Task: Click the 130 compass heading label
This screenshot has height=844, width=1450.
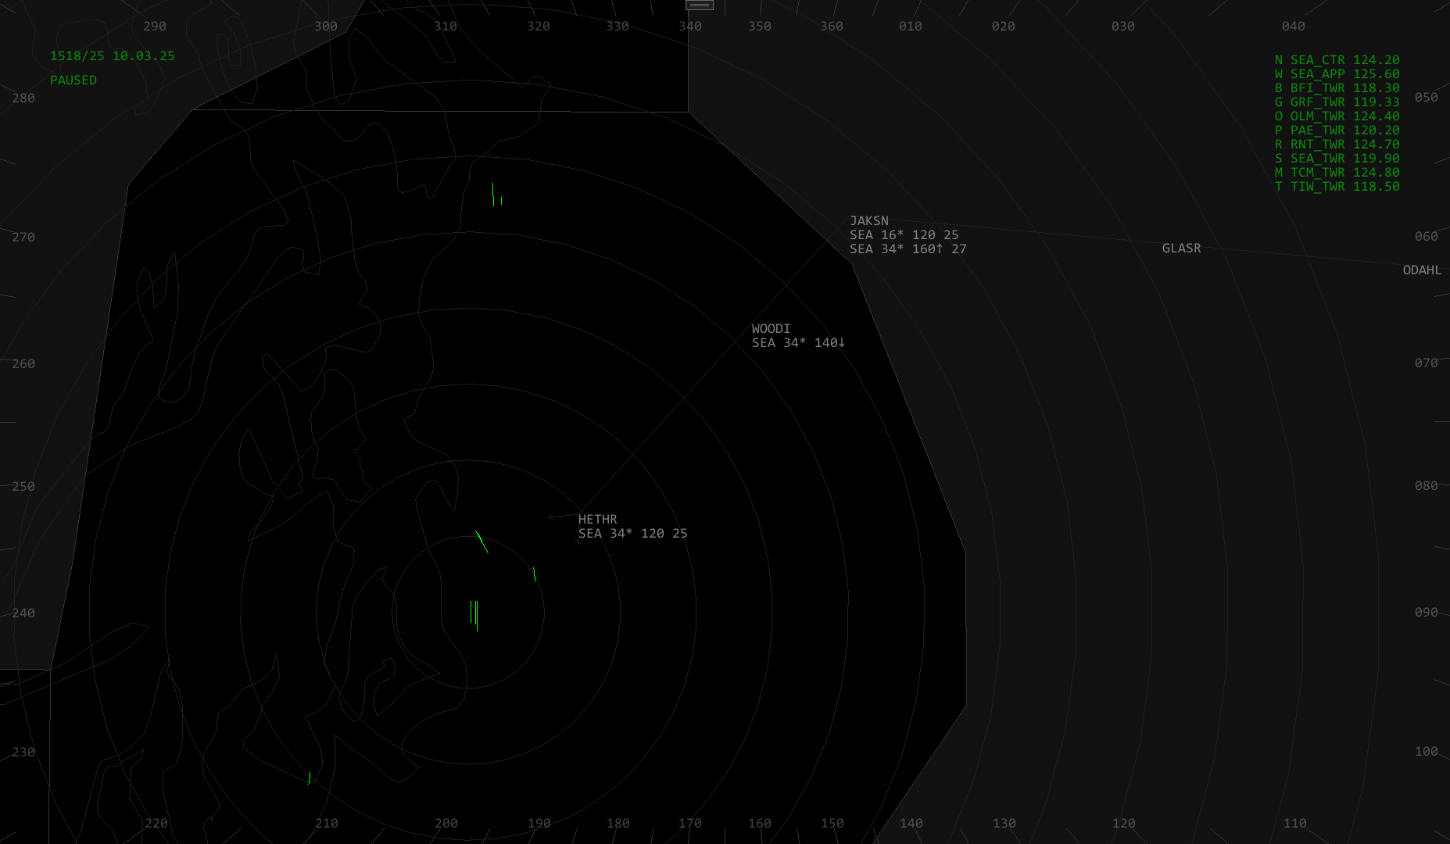Action: pos(1004,824)
